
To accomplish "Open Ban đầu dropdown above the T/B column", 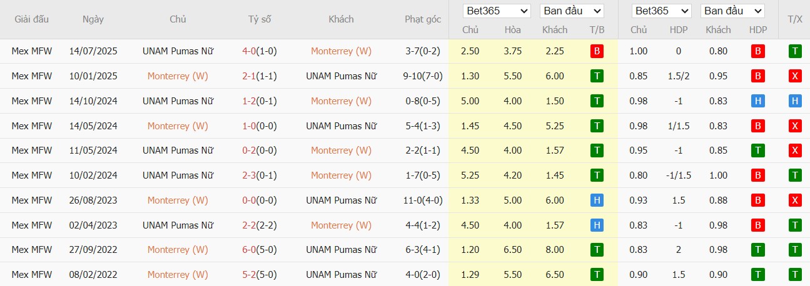I will tap(572, 11).
